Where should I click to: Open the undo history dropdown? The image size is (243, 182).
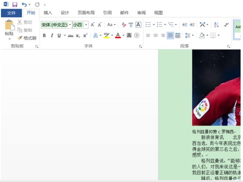pos(29,5)
